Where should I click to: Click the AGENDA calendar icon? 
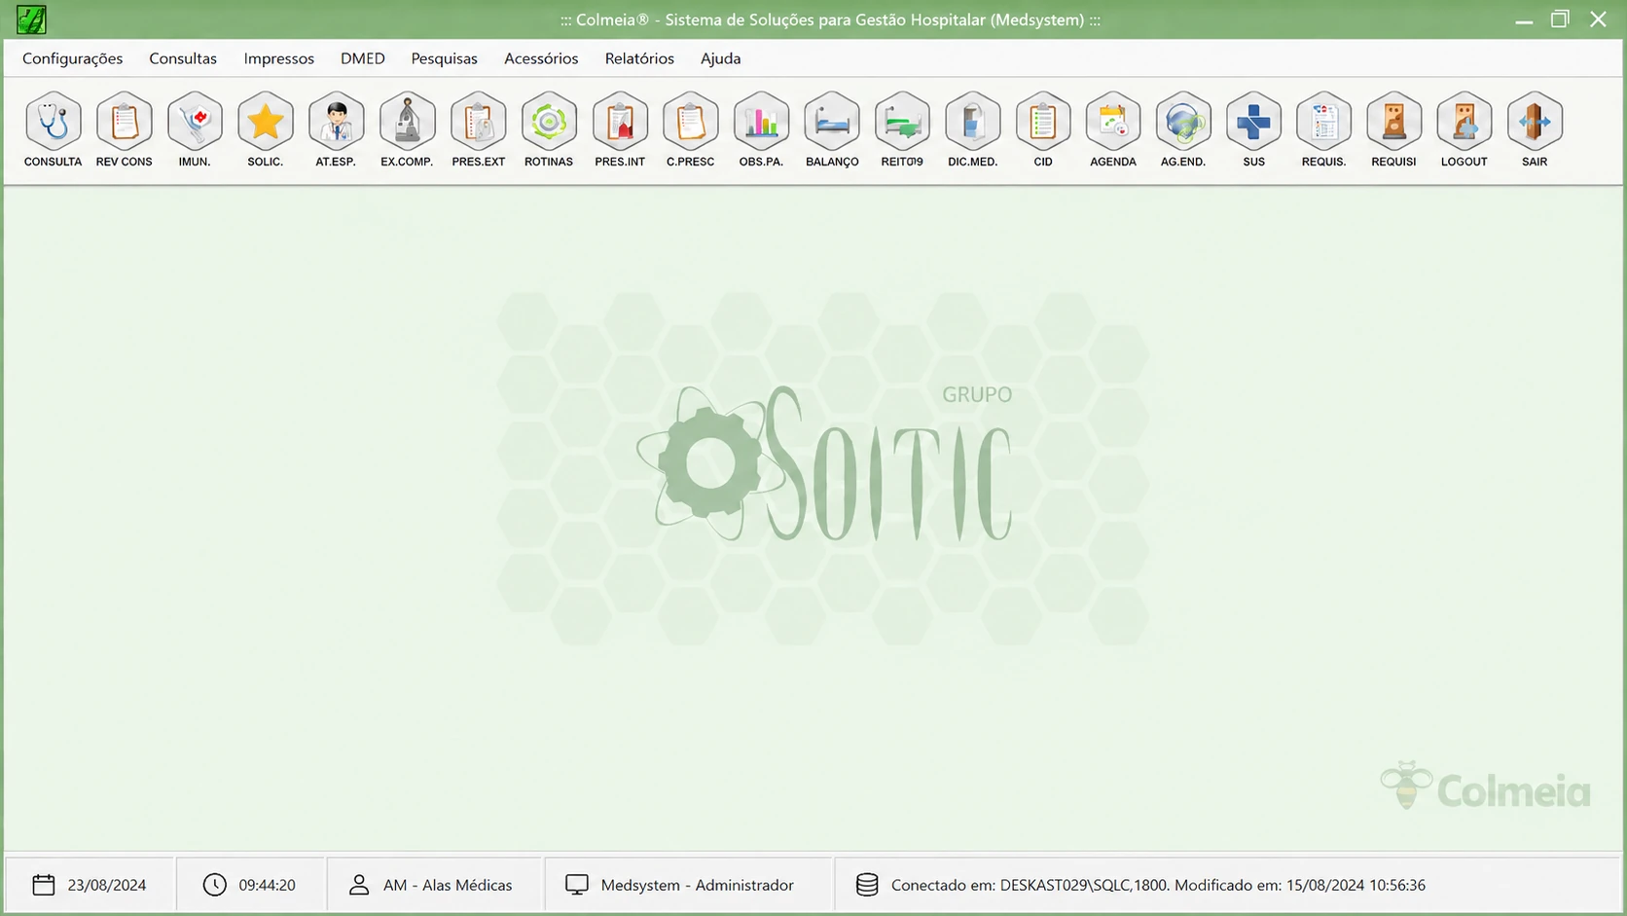click(1113, 122)
